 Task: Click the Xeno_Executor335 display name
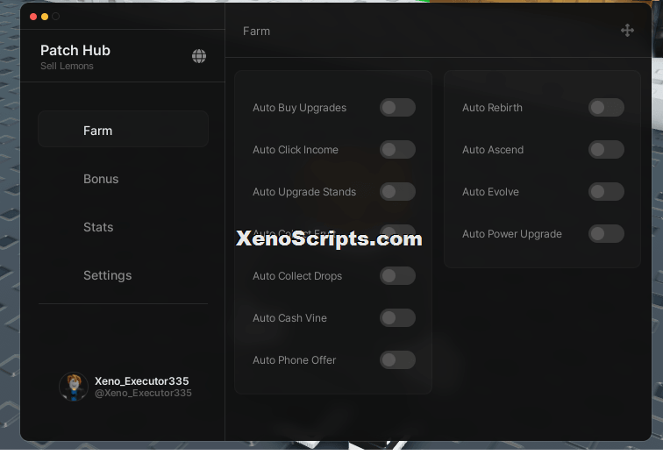point(142,380)
